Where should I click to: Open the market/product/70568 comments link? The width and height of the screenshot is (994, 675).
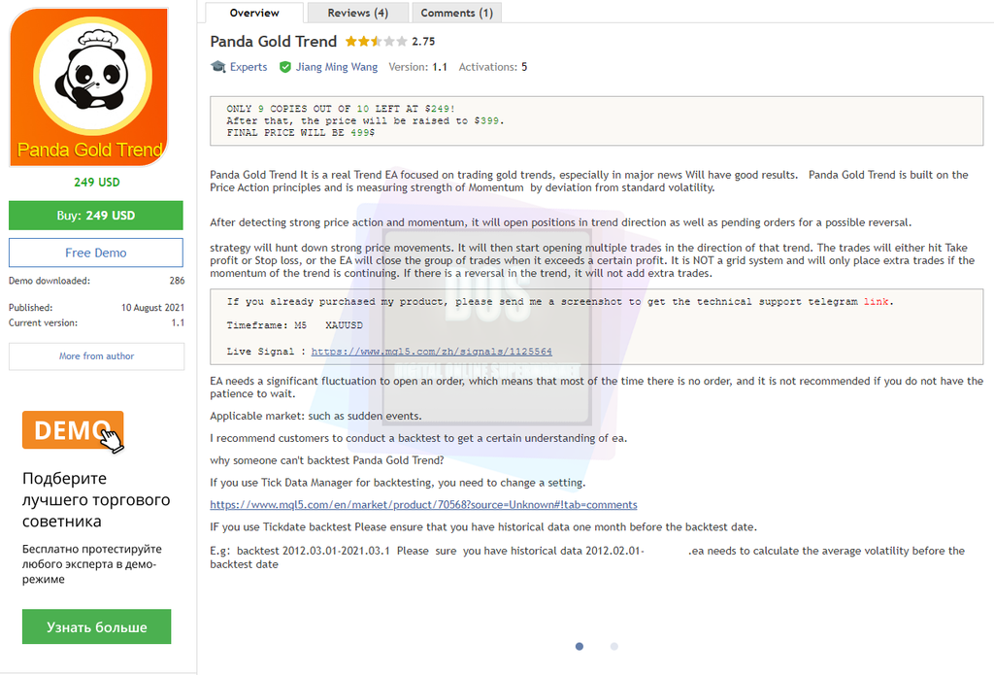pos(423,505)
